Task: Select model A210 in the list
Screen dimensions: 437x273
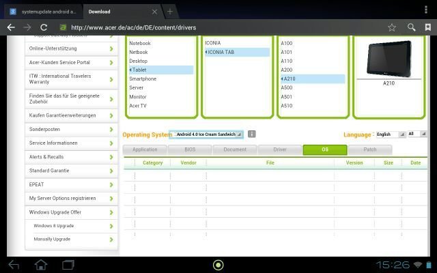Action: 313,79
